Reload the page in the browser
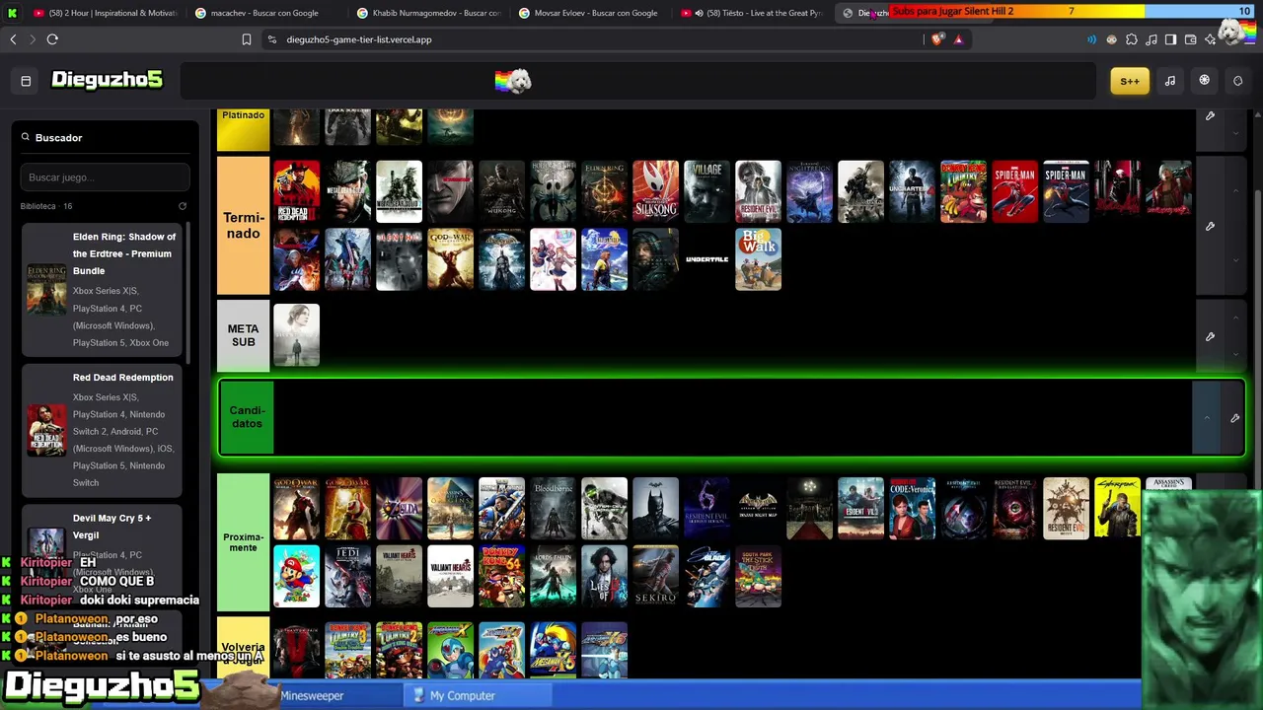The height and width of the screenshot is (710, 1263). coord(52,39)
